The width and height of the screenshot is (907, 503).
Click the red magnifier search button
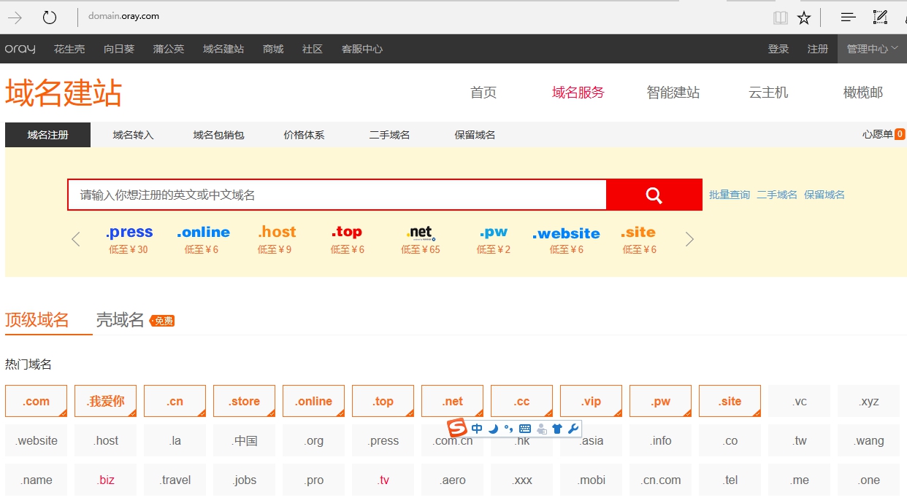pyautogui.click(x=654, y=195)
